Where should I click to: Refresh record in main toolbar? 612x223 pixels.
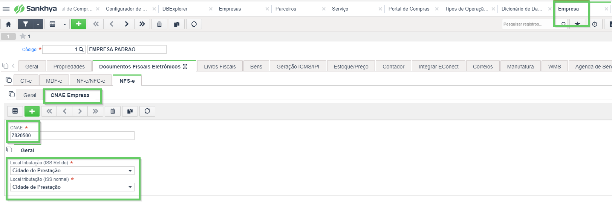tap(194, 24)
